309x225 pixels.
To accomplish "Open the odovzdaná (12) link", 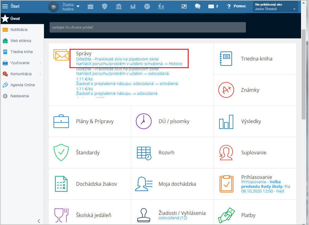I will (x=173, y=218).
